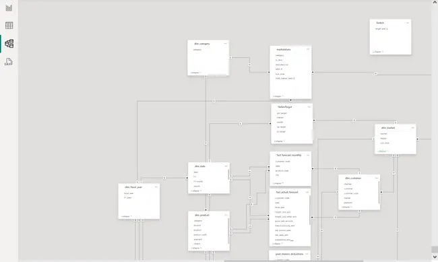This screenshot has height=262, width=438.
Task: Select the dim_date table header
Action: coord(200,166)
